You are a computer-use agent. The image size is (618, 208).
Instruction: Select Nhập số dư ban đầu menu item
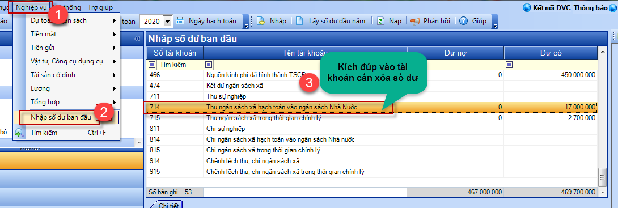(x=61, y=117)
